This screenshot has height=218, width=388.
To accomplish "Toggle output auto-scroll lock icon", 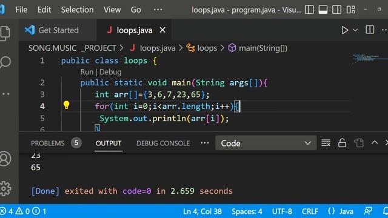I will coord(342,143).
